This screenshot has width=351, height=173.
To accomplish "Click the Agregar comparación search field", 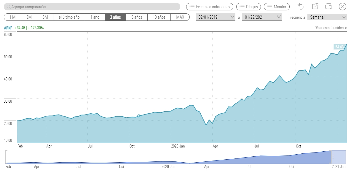I will click(x=89, y=6).
